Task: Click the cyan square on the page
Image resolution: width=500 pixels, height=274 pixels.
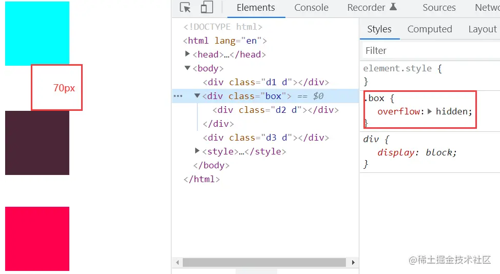Action: point(37,33)
